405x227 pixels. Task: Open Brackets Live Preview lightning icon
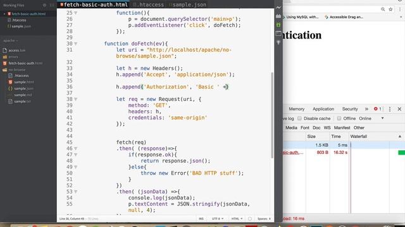click(278, 8)
